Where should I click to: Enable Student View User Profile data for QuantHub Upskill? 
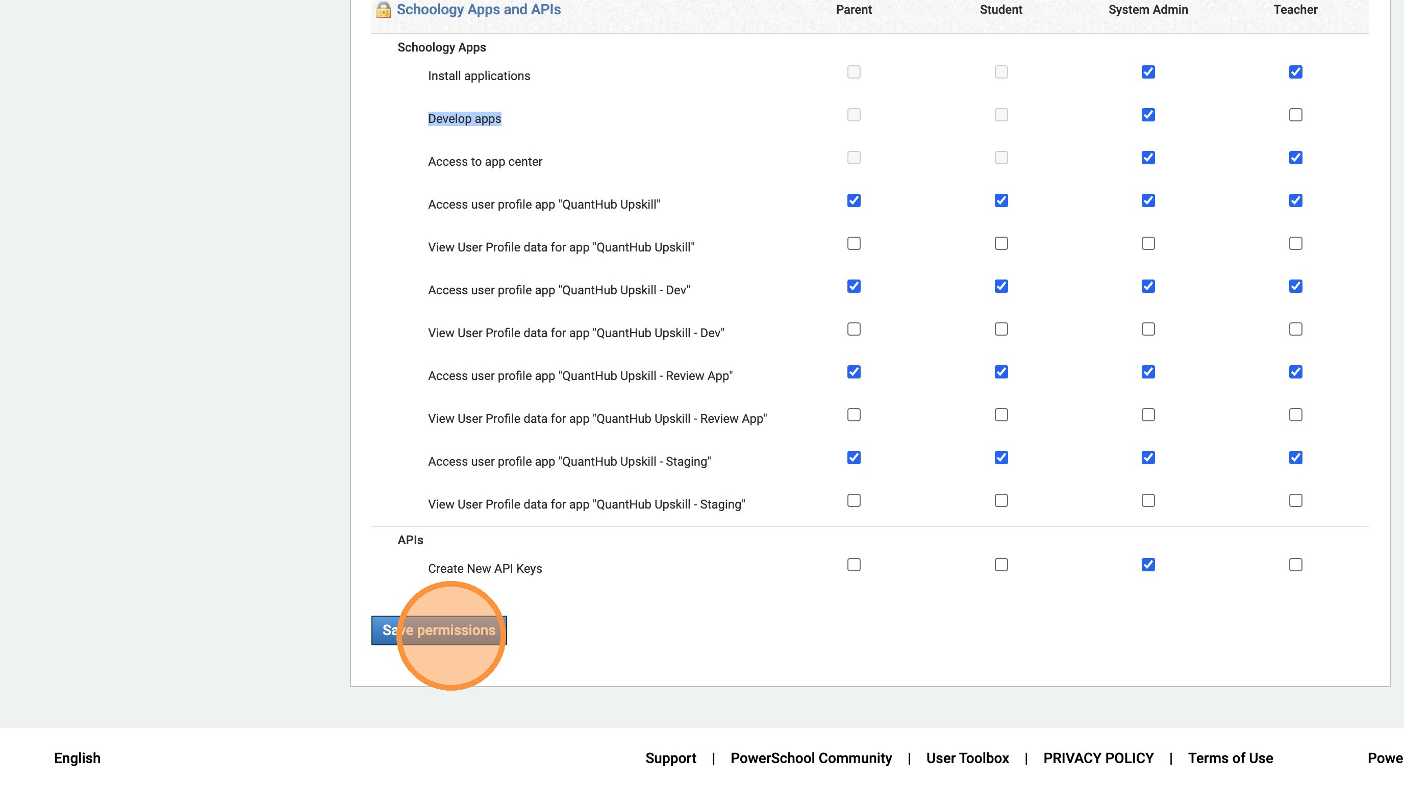point(1000,243)
